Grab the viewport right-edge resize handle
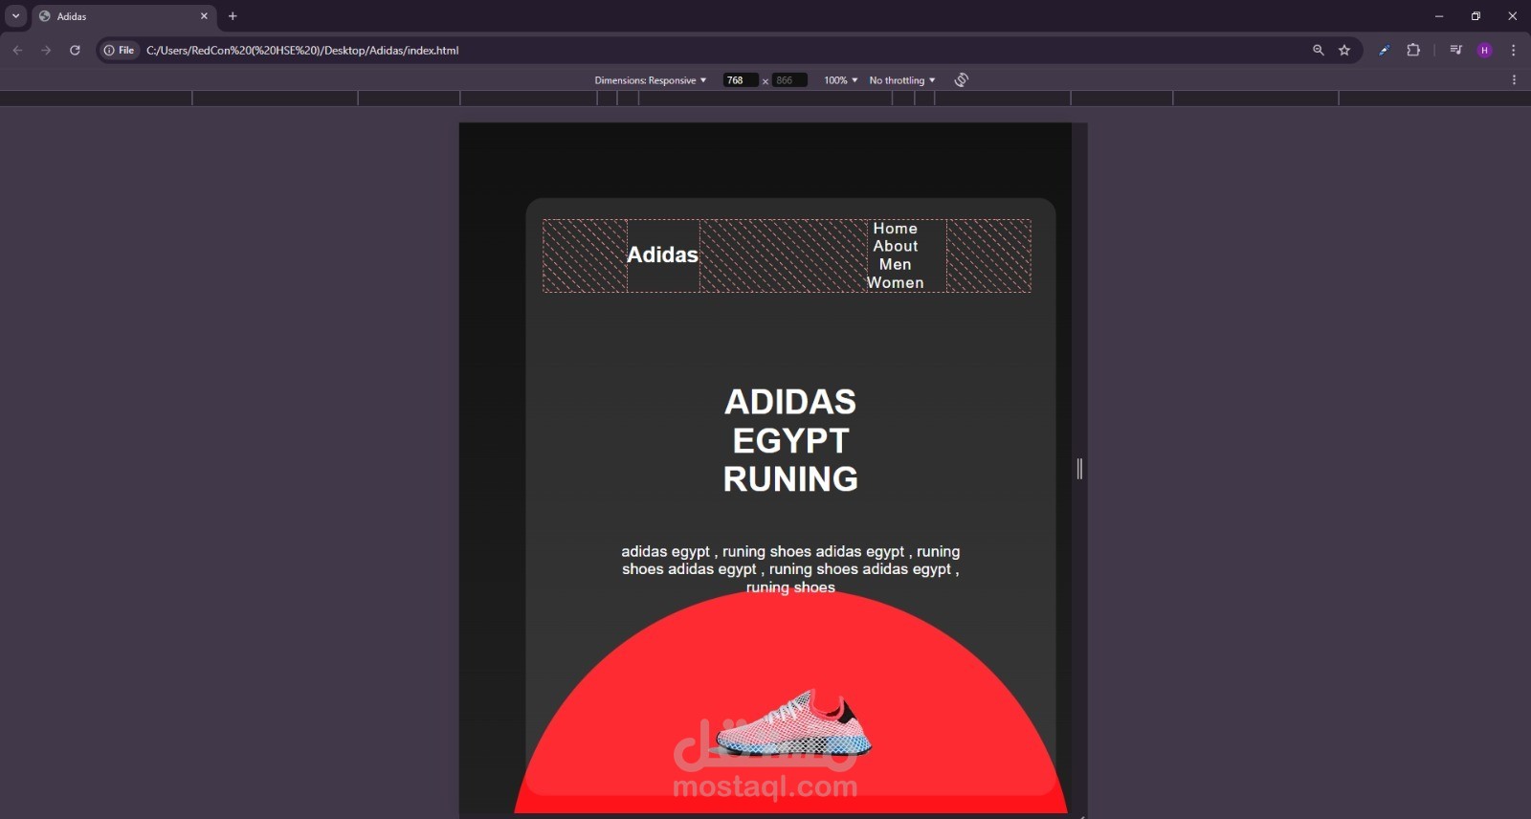The width and height of the screenshot is (1531, 819). click(1079, 469)
